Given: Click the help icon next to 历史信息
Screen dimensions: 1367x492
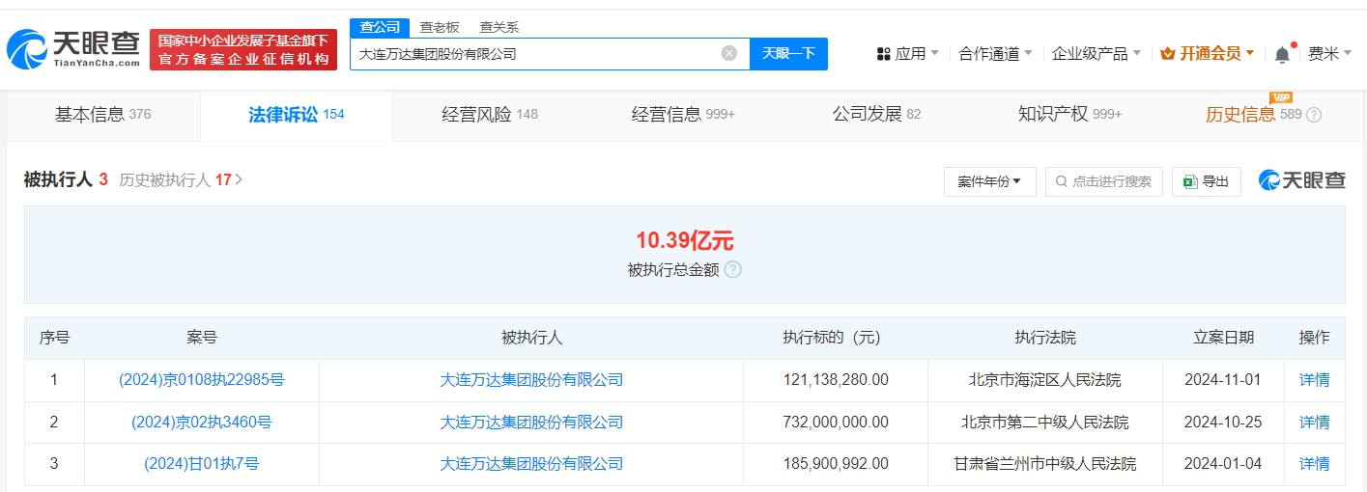Looking at the screenshot, I should point(1313,115).
